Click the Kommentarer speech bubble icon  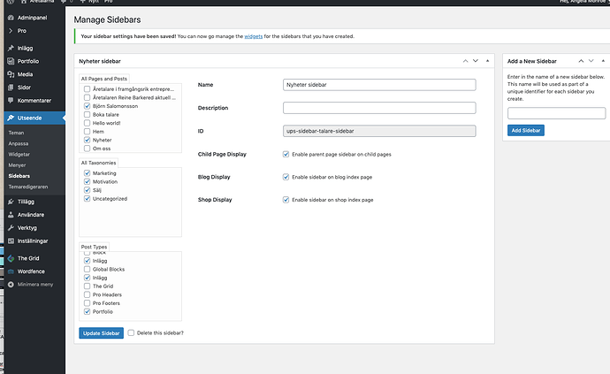pyautogui.click(x=11, y=101)
